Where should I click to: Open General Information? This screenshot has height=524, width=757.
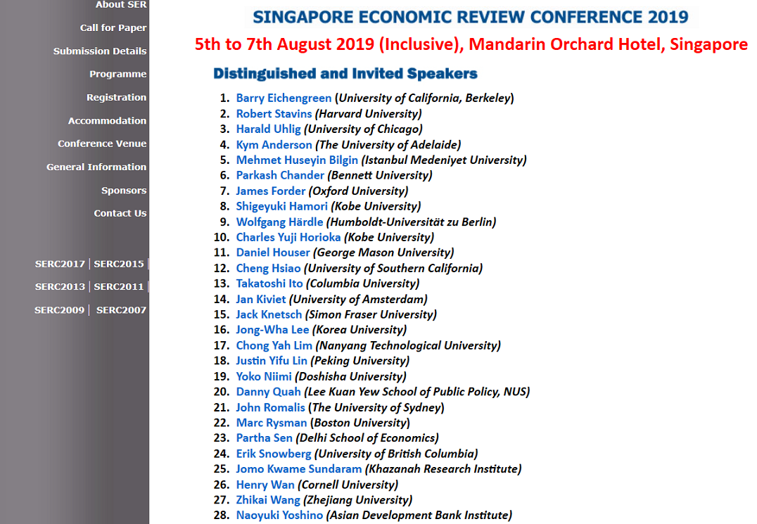[x=98, y=167]
